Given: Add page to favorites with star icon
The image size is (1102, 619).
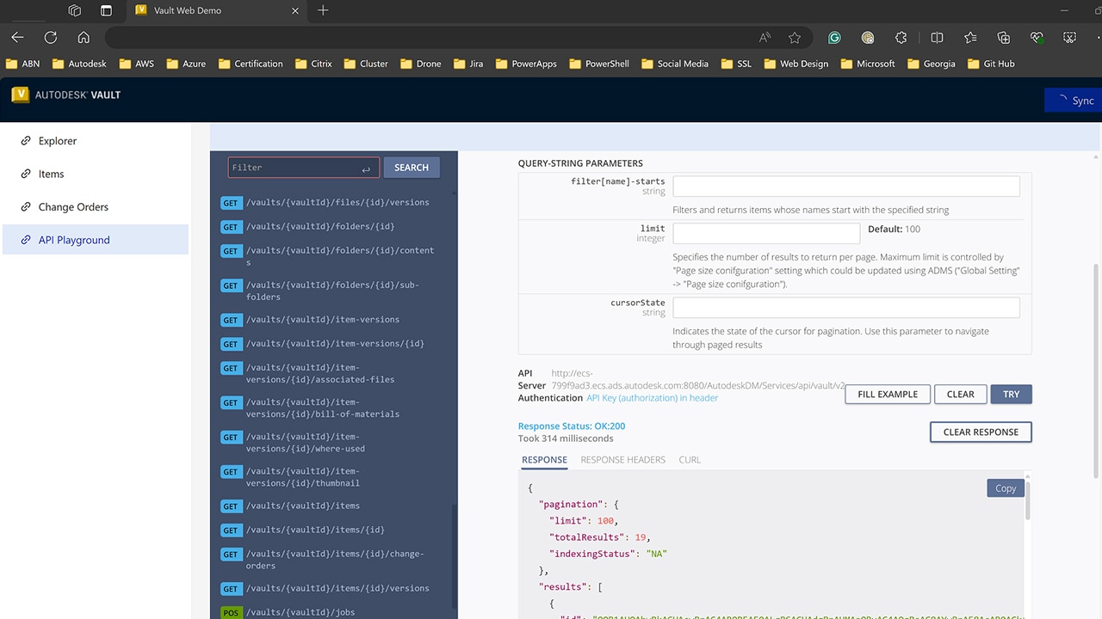Looking at the screenshot, I should (x=795, y=37).
